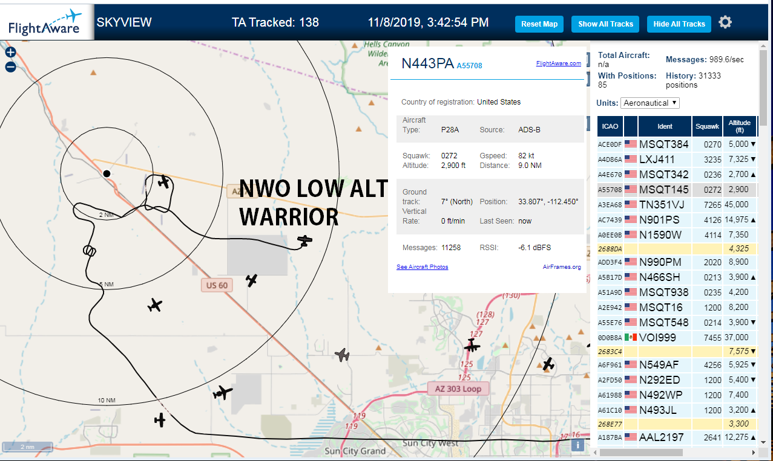Viewport: 773px width, 461px height.
Task: Select aircraft icon left of US 60 sign
Action: 155,305
